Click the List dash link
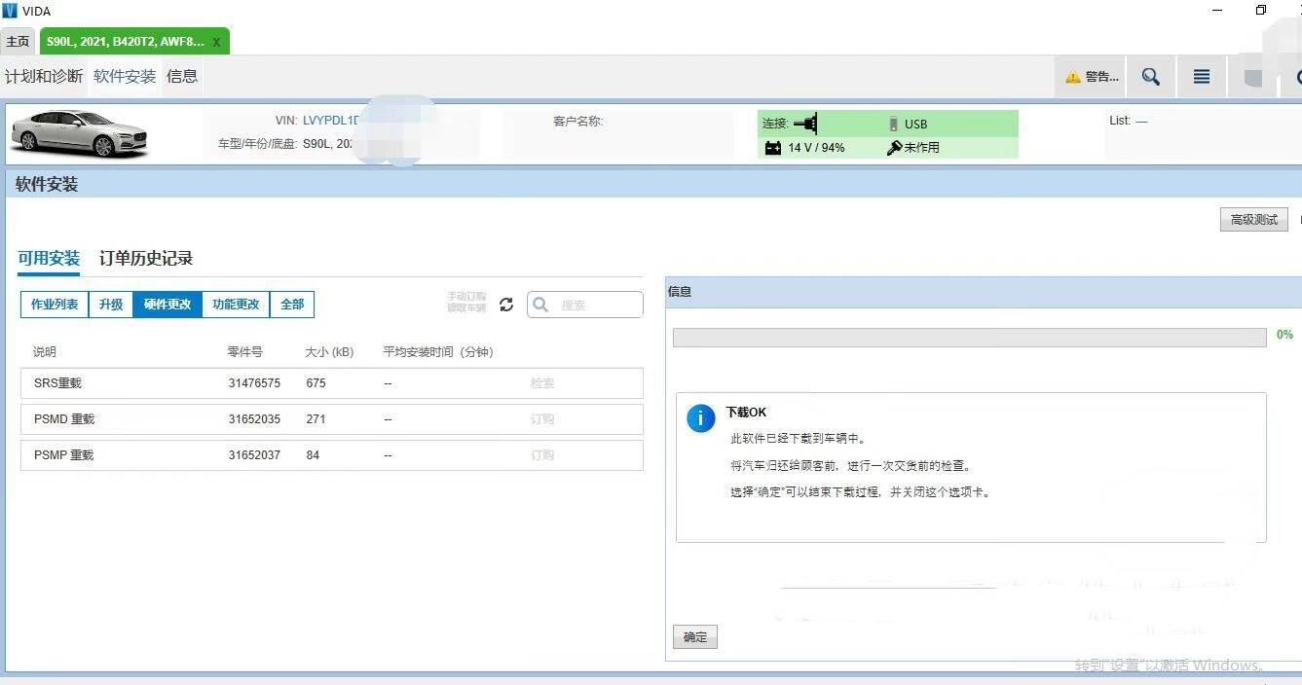Image resolution: width=1302 pixels, height=685 pixels. (1141, 121)
